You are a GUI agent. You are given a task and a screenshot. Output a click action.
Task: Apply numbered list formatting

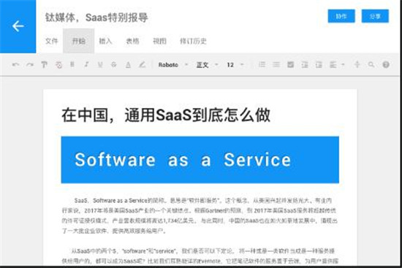pos(262,64)
